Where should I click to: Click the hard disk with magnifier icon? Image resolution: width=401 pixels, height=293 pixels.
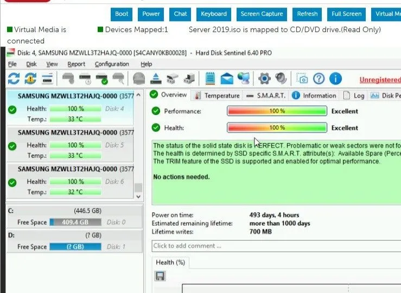[118, 79]
